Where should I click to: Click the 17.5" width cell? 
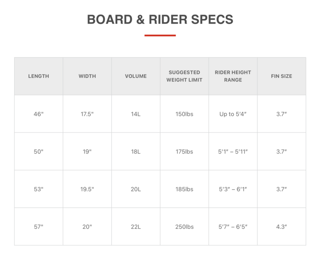[x=87, y=114]
